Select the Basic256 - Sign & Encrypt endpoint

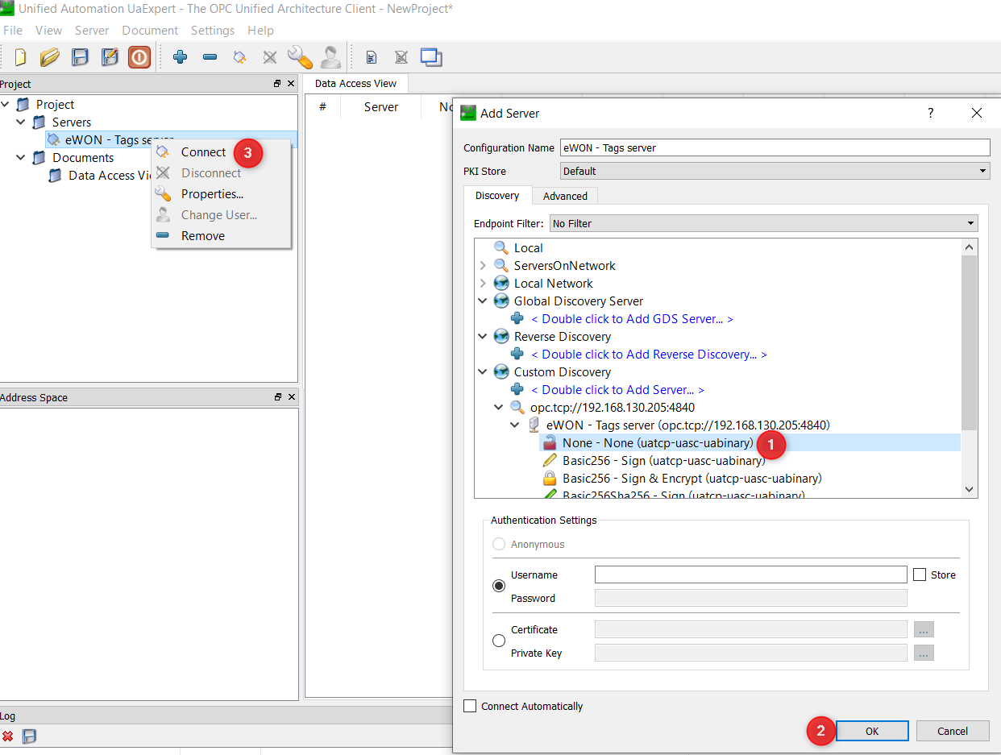click(692, 479)
